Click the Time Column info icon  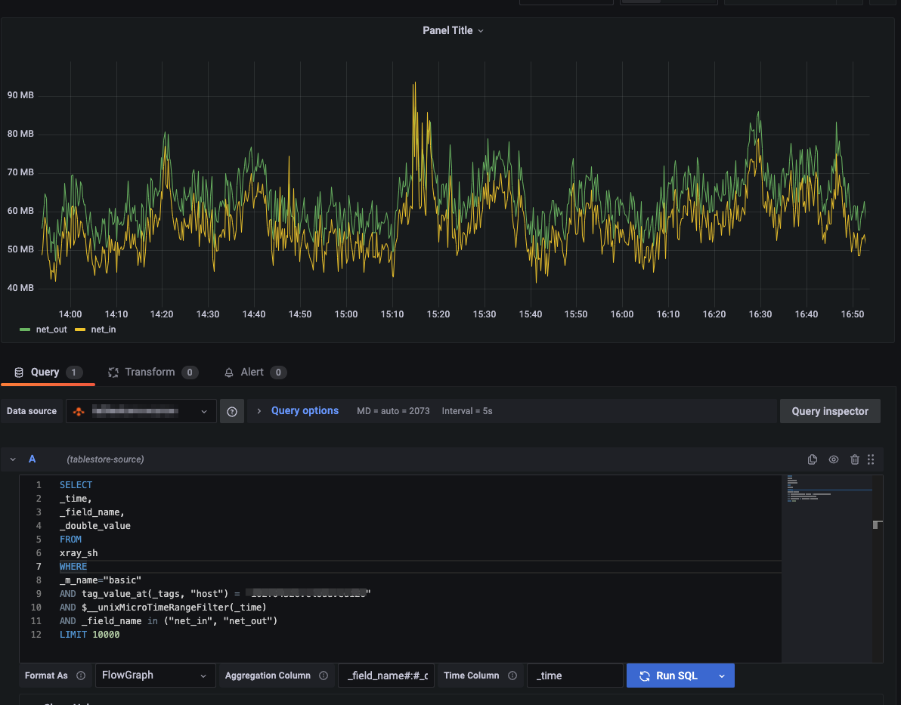pos(512,675)
